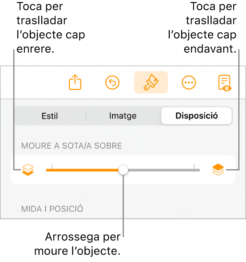
Task: Tap the share icon in the toolbar
Action: (x=75, y=83)
